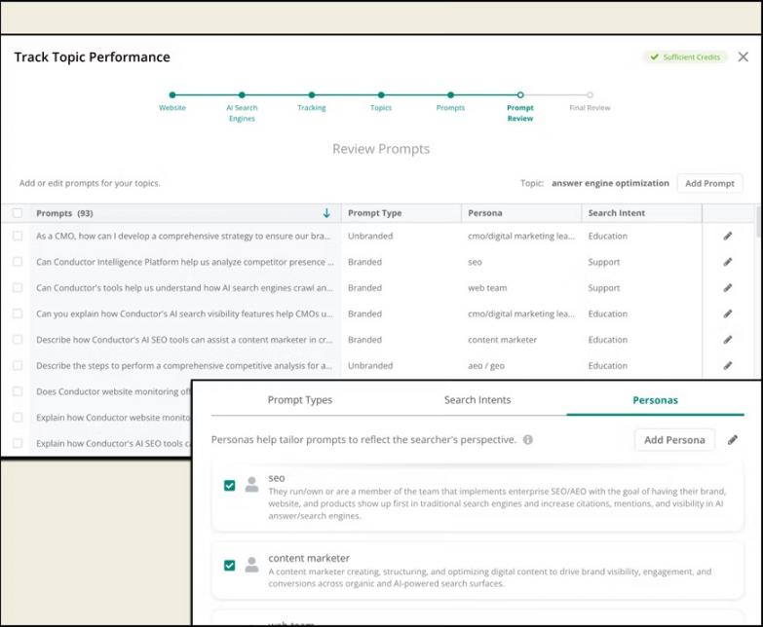
Task: Close the Track Topic Performance dialog
Action: [744, 56]
